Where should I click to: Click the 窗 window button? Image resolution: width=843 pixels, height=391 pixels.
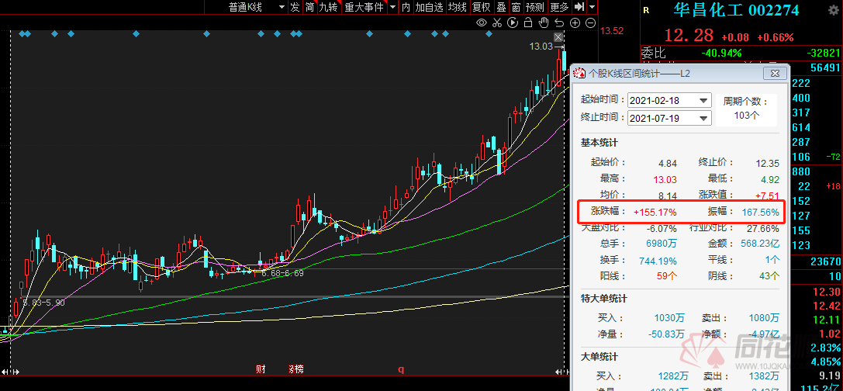click(516, 7)
